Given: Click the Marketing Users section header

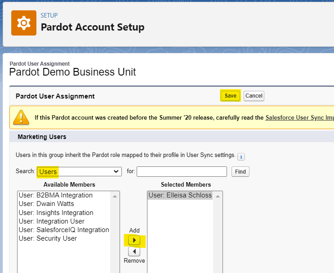Looking at the screenshot, I should [x=42, y=137].
